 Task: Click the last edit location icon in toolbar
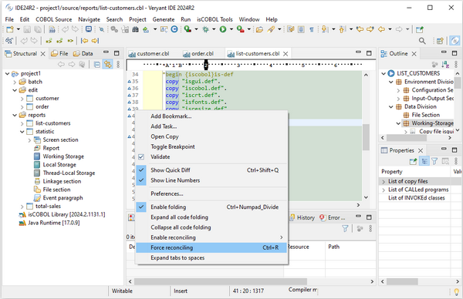pos(360,29)
